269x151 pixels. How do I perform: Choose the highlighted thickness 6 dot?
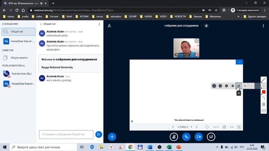coord(239,86)
